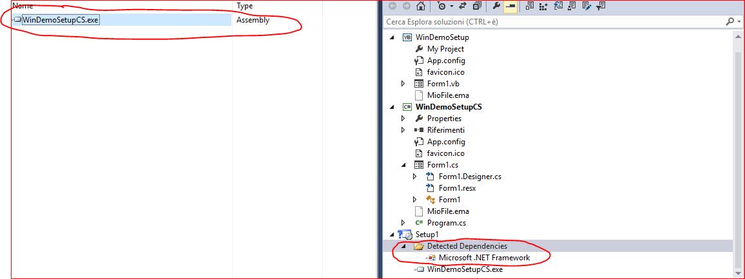
Task: Select MioFile.ema below Form1 class
Action: 448,211
